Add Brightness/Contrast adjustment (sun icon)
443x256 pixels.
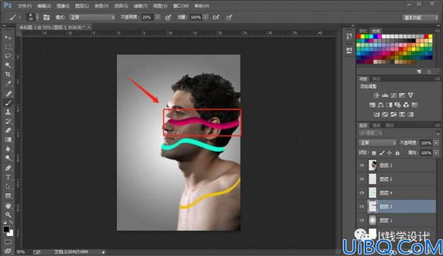[376, 95]
